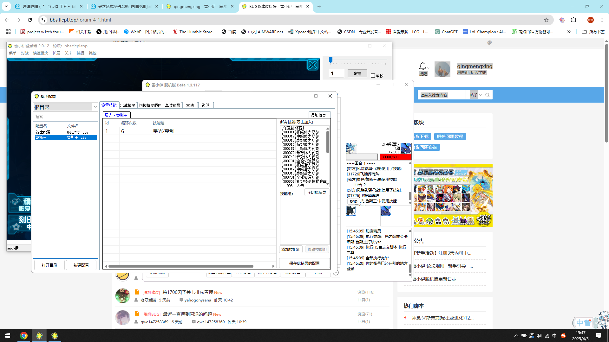
Task: Expand the 根目录 directory dropdown
Action: tap(95, 107)
